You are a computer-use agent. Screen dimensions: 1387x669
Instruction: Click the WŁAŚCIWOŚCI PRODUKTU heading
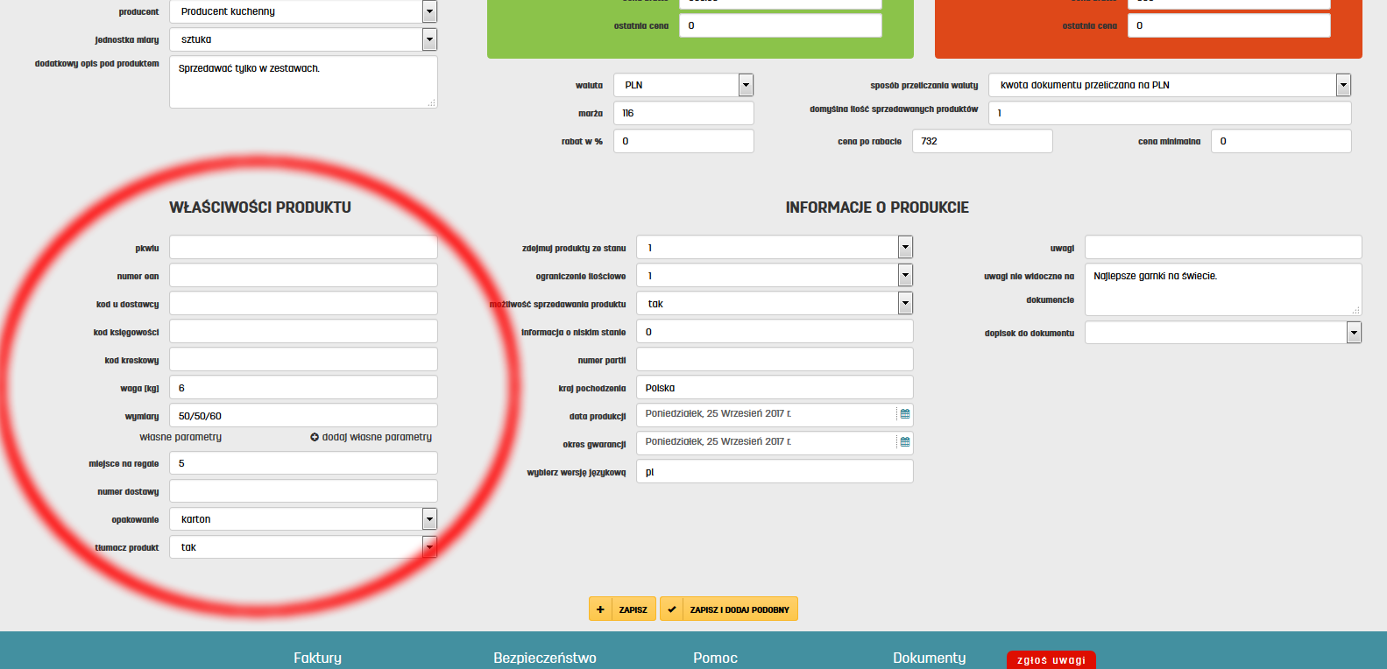[260, 208]
